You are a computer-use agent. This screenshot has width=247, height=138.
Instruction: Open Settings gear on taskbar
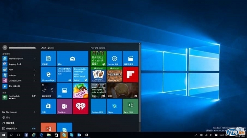(x=87, y=135)
